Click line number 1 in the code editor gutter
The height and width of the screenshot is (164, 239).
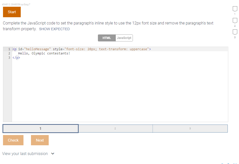(x=9, y=49)
